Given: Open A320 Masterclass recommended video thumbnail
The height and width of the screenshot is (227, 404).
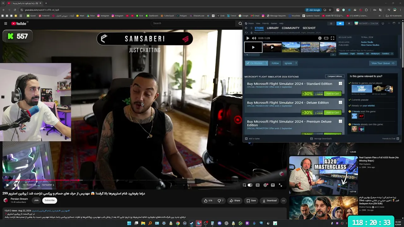Looking at the screenshot, I should [324, 175].
